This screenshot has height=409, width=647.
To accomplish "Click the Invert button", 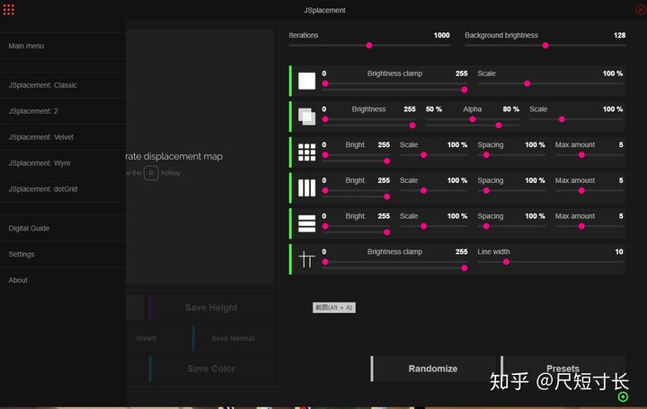I will (x=146, y=338).
